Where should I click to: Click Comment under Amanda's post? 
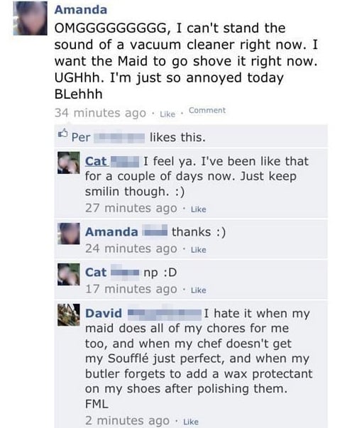[207, 110]
